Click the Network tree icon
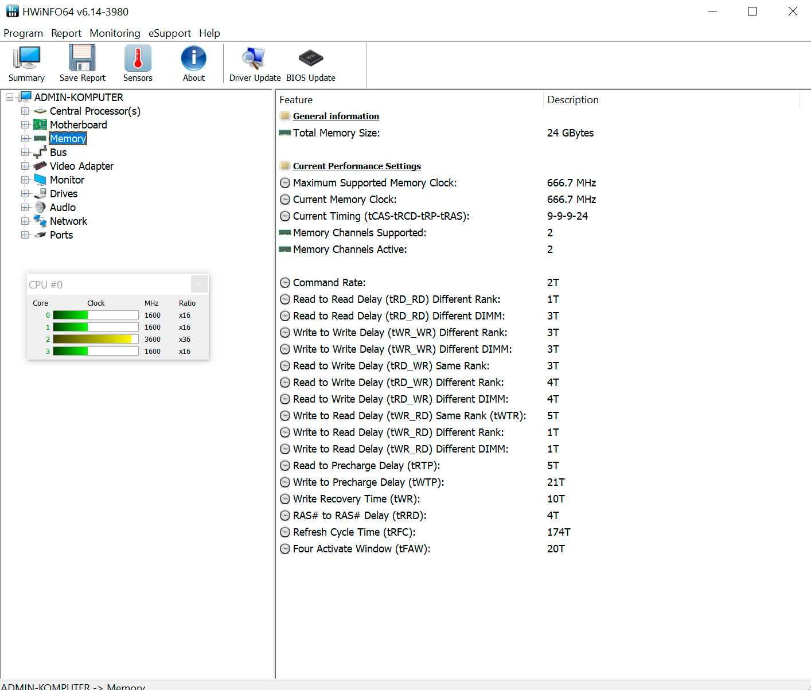811x690 pixels. (40, 221)
